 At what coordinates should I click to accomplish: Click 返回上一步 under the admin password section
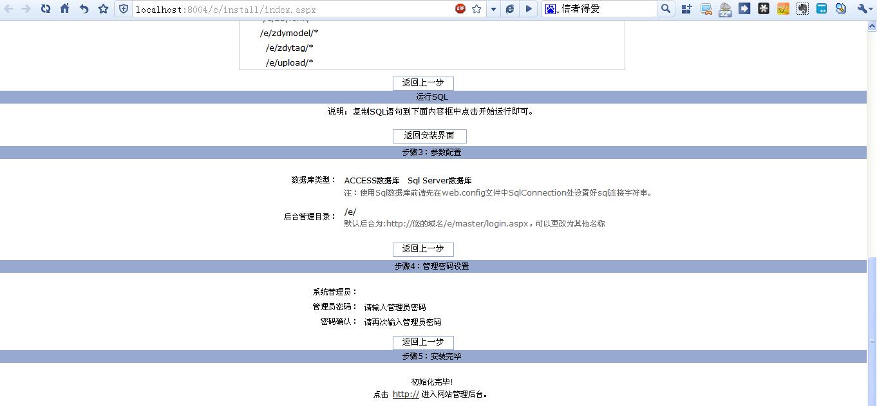[x=423, y=342]
